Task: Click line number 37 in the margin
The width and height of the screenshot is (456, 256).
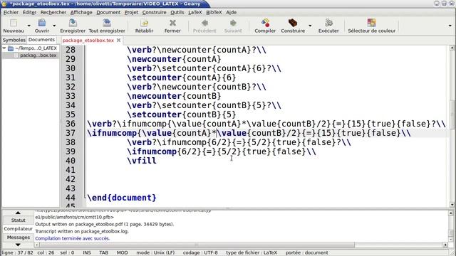Action: [x=71, y=133]
